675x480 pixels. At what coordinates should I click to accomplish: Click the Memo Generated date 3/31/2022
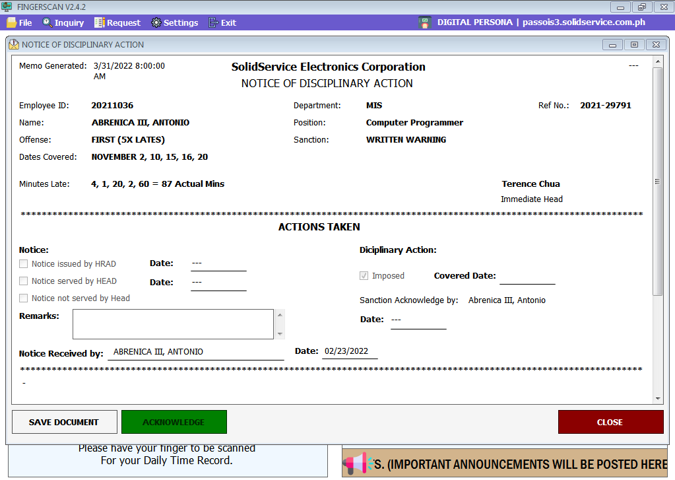coord(129,71)
